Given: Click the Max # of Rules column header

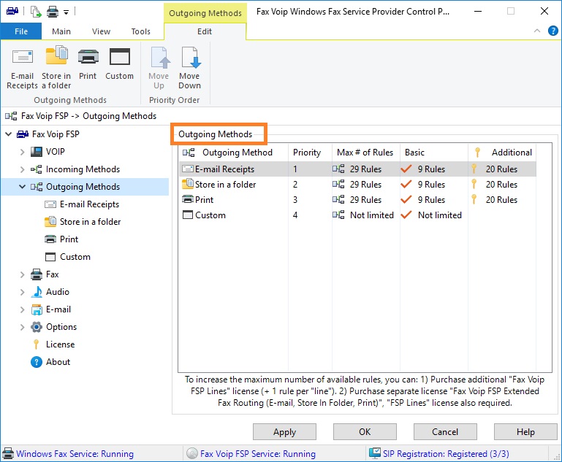Looking at the screenshot, I should (x=366, y=153).
